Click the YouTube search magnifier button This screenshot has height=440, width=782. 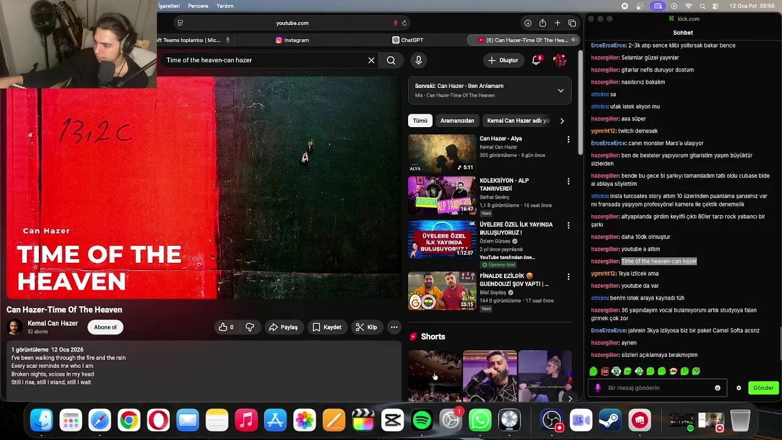point(391,60)
